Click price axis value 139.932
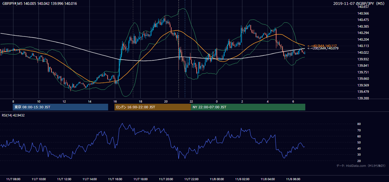Viewport: 389px width, 182px height. coord(363,59)
